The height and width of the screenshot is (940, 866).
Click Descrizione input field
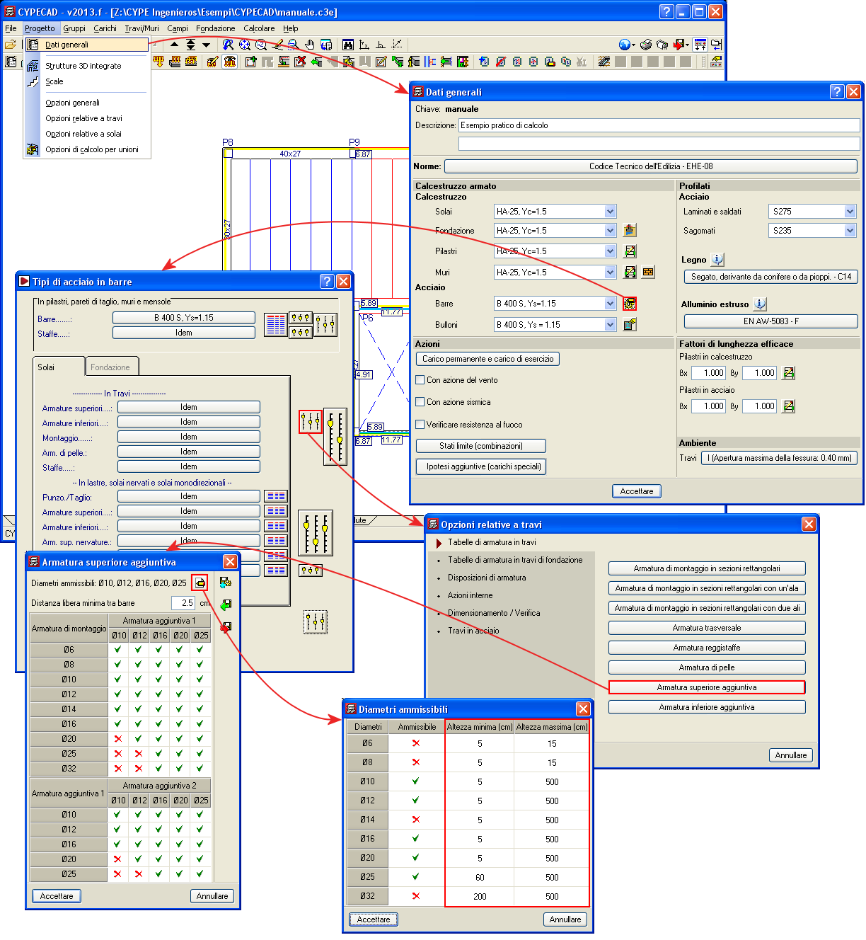click(x=659, y=125)
